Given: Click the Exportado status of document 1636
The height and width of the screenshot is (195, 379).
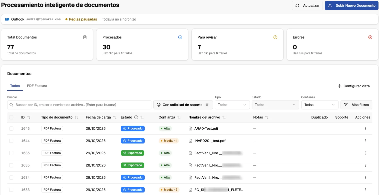Looking at the screenshot, I should 132,153.
